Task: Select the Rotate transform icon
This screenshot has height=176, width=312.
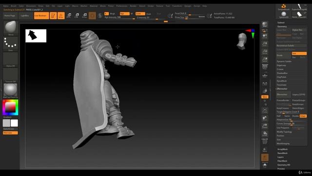Action: [x=84, y=16]
